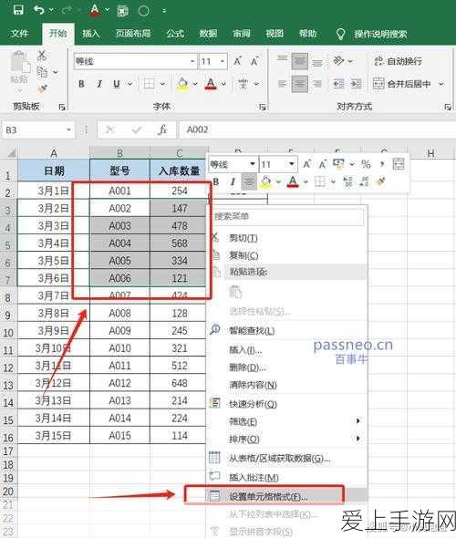Image resolution: width=456 pixels, height=538 pixels.
Task: Click the 粘贴 paste button
Action: coord(19,71)
